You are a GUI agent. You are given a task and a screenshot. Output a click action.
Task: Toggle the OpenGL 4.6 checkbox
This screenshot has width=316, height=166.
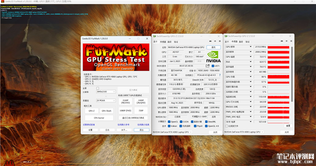tap(206, 126)
